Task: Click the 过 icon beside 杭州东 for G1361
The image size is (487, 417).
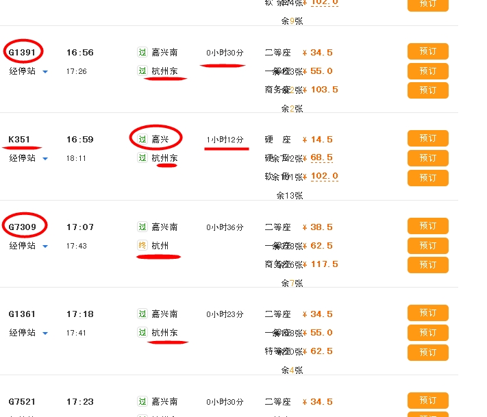Action: click(142, 332)
